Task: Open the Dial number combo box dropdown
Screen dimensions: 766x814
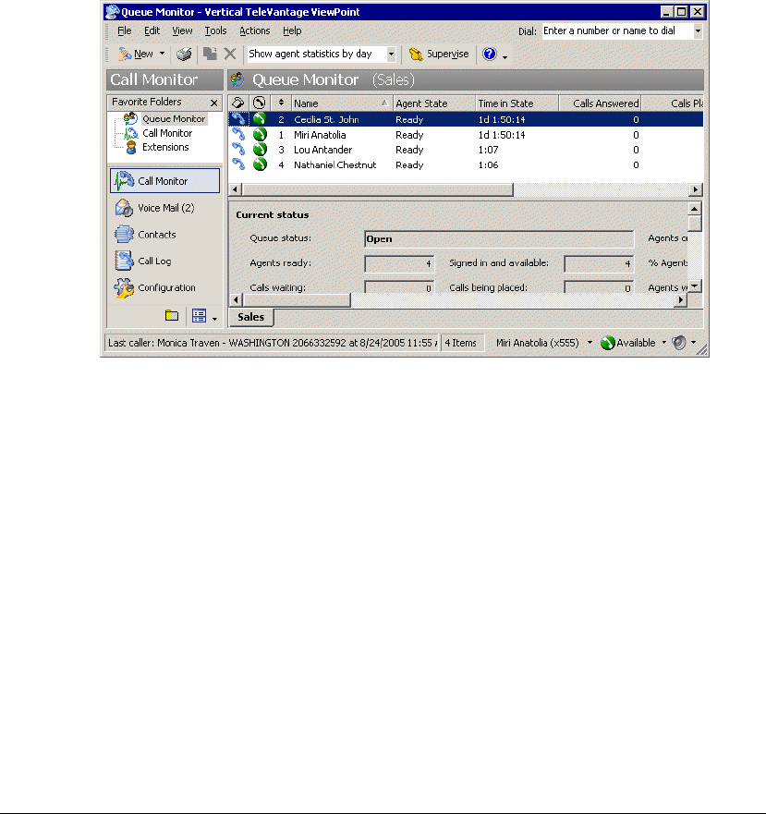Action: [x=697, y=30]
